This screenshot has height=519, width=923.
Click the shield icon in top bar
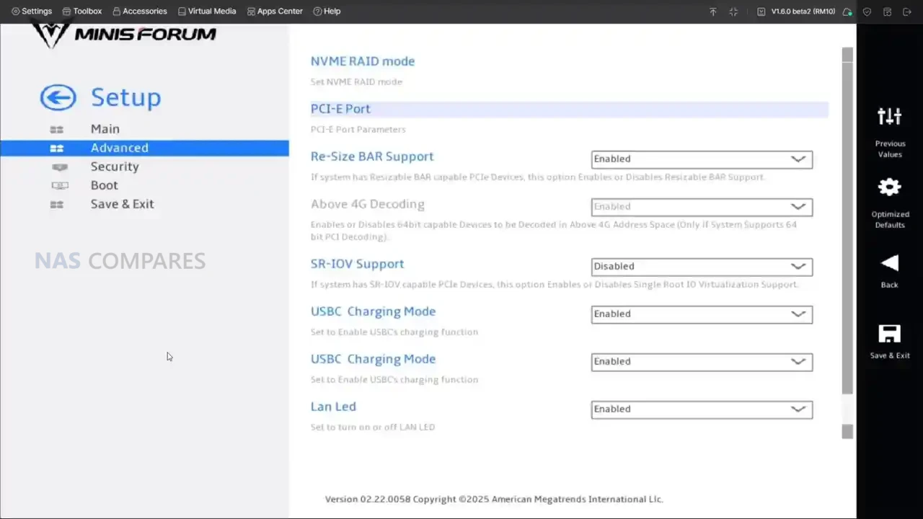point(867,12)
